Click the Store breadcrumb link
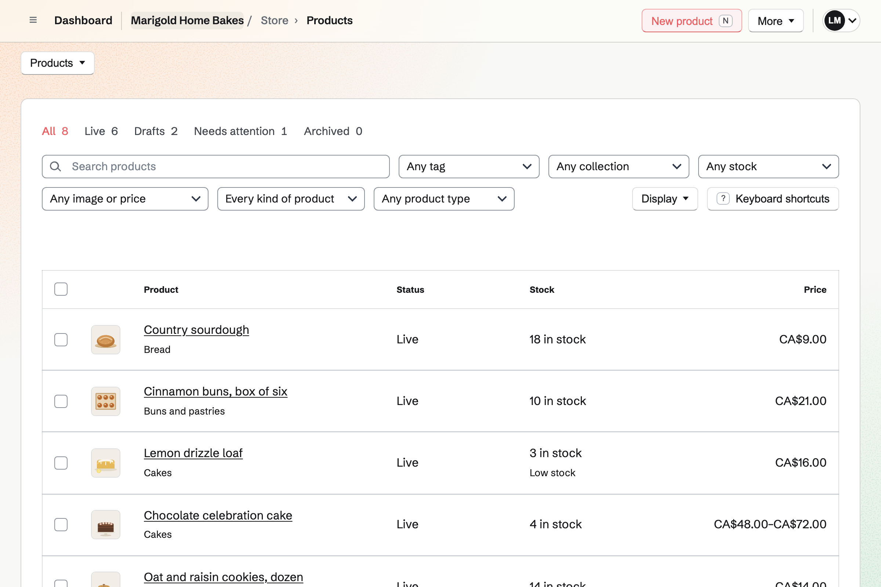 (275, 20)
